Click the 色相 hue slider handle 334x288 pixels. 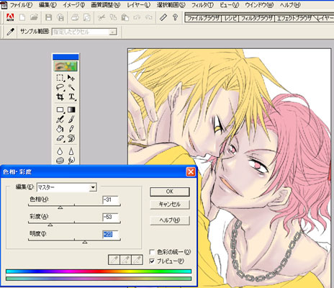60,207
